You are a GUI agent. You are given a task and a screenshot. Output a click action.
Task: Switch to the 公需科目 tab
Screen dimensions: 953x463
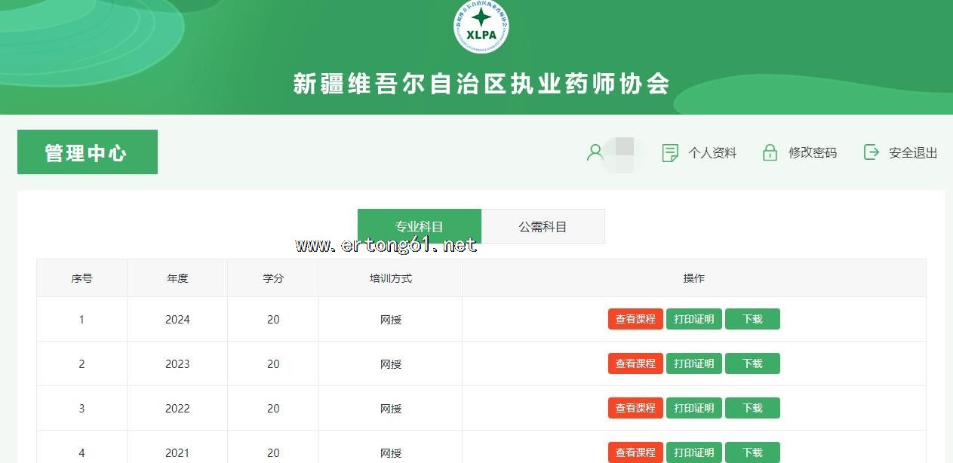coord(543,226)
